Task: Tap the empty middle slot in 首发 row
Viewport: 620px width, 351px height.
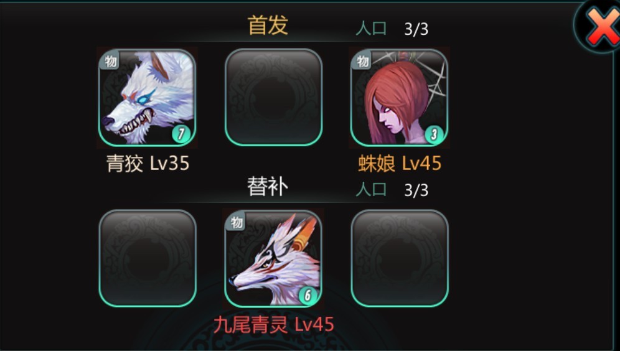Action: click(274, 97)
